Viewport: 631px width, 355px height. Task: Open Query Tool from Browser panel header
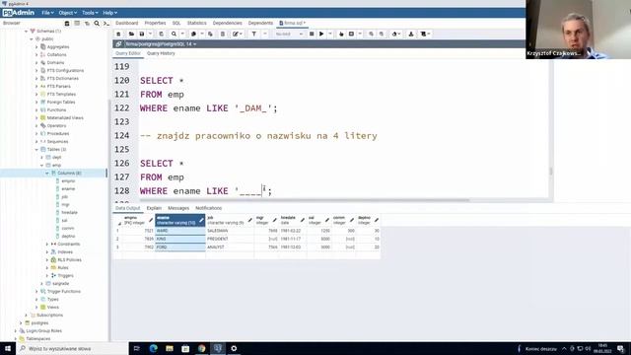67,24
